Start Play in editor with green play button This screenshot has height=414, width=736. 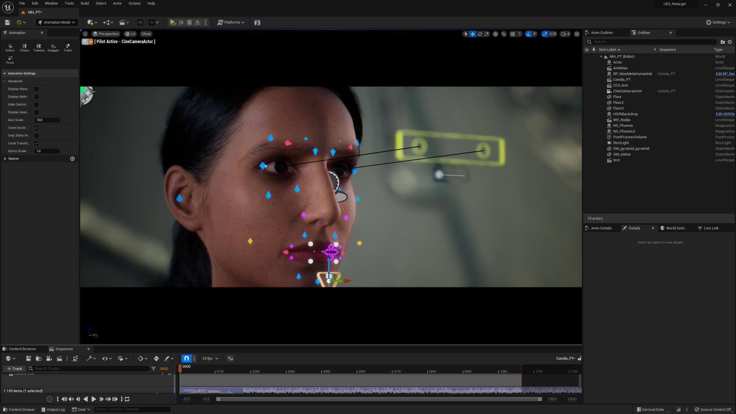point(173,22)
